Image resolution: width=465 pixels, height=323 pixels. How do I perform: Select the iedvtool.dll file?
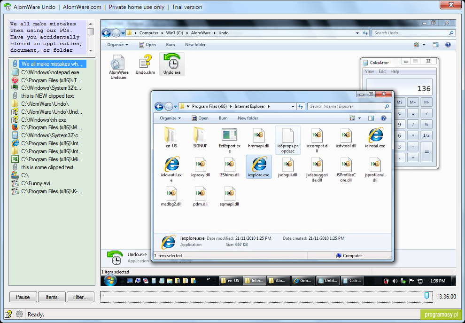[x=346, y=138]
